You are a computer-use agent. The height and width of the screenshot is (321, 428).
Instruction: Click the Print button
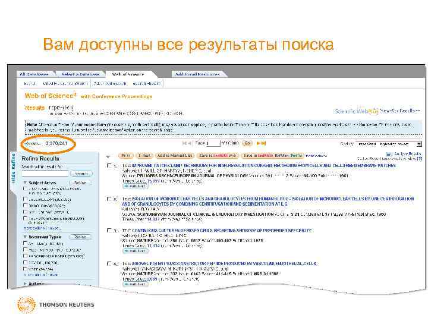tap(125, 156)
